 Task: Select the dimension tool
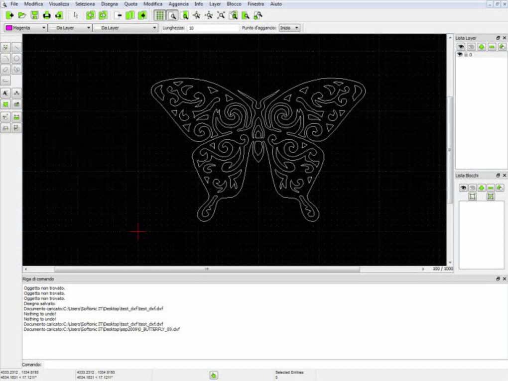coord(16,93)
